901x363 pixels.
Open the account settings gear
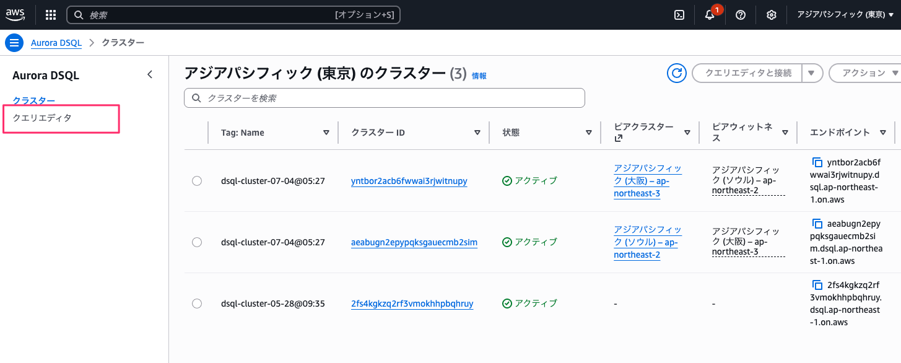click(771, 15)
